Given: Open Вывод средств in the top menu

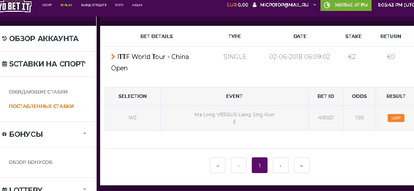Looking at the screenshot, I should click(94, 5).
